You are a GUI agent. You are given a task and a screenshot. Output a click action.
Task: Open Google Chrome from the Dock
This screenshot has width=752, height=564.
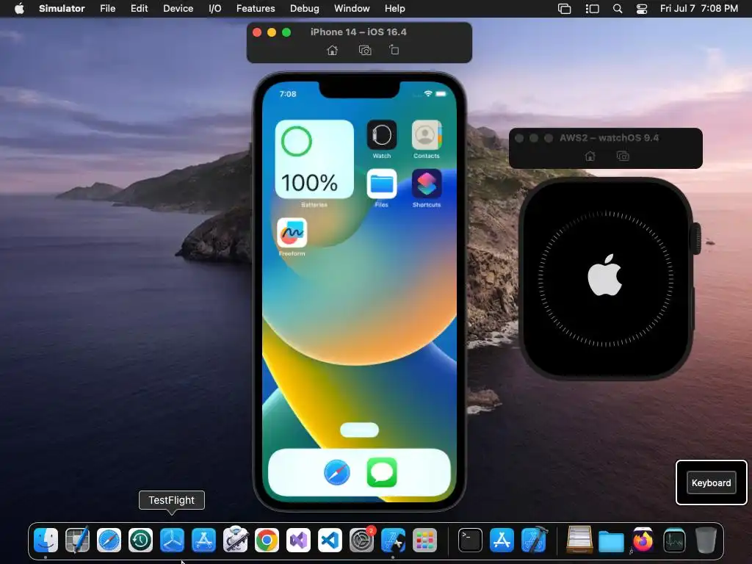(x=267, y=540)
